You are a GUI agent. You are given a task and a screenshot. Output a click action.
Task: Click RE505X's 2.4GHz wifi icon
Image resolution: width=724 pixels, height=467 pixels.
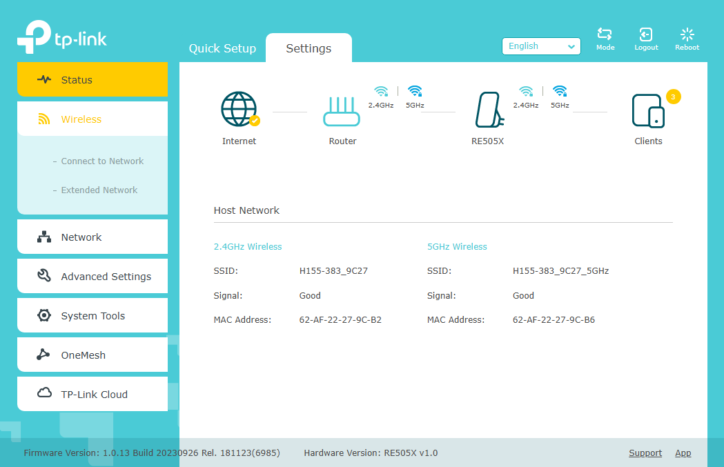(x=526, y=91)
